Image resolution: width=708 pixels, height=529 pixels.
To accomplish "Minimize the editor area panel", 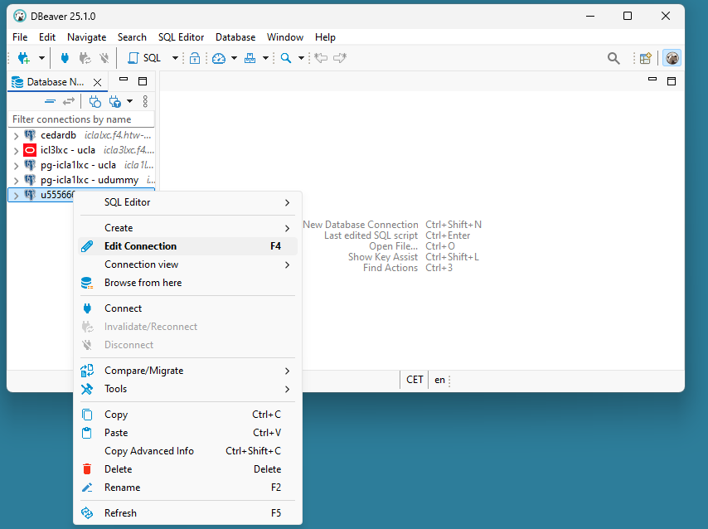I will pyautogui.click(x=652, y=79).
